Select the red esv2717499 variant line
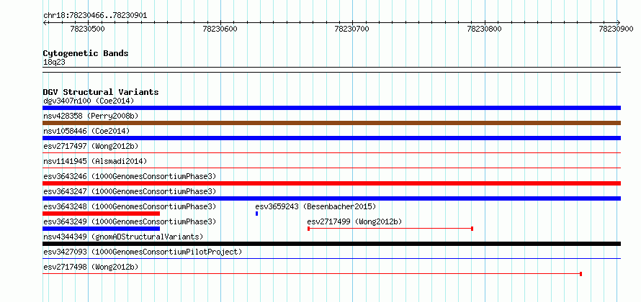The width and height of the screenshot is (641, 302). click(x=390, y=229)
